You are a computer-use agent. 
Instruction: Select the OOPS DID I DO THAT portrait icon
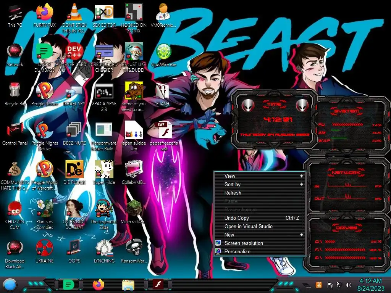pyautogui.click(x=74, y=215)
